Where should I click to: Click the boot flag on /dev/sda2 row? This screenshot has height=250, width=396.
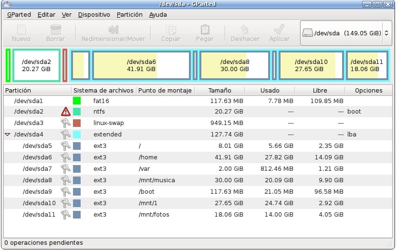tap(354, 111)
